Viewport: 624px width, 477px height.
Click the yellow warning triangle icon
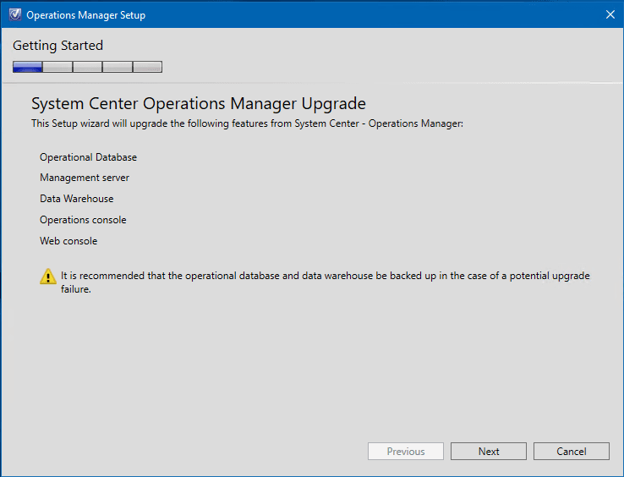(48, 276)
